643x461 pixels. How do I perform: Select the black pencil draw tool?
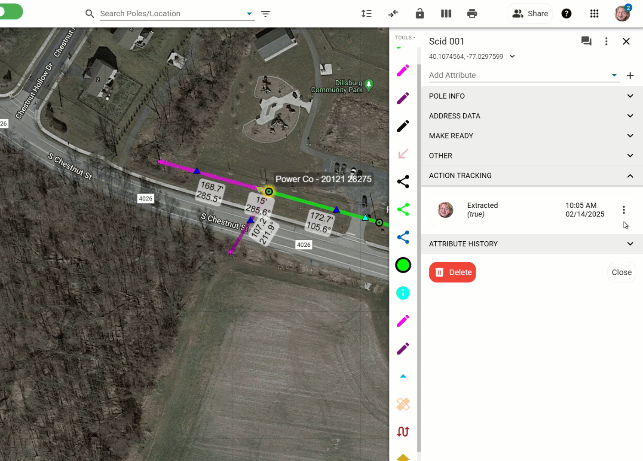click(403, 126)
